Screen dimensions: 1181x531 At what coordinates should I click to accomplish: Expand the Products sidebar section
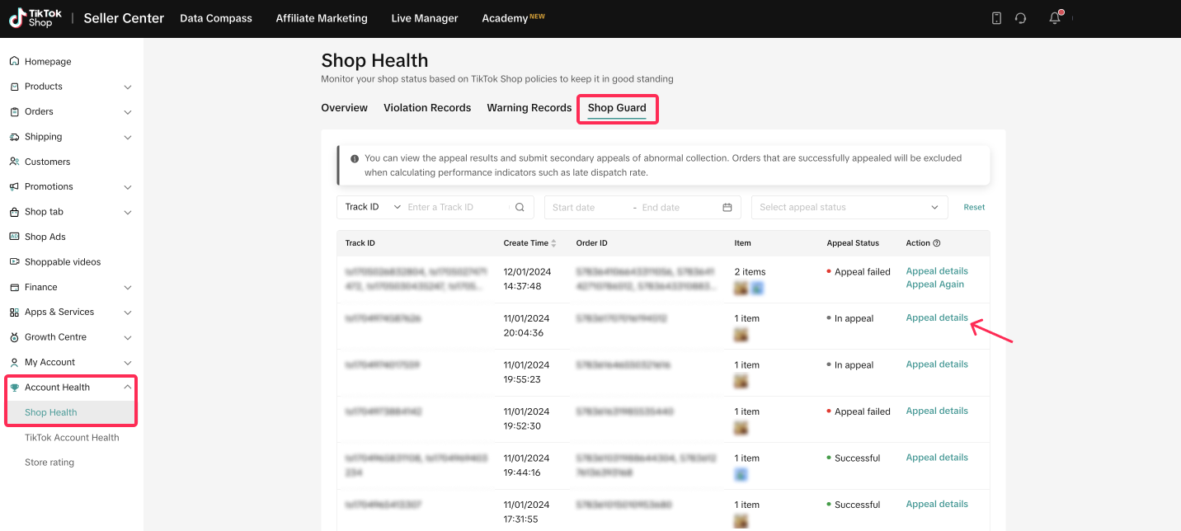pos(127,87)
